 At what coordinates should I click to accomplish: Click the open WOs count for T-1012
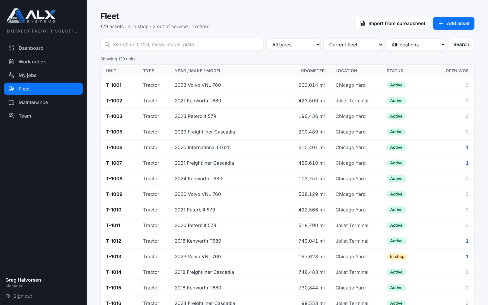coord(467,241)
